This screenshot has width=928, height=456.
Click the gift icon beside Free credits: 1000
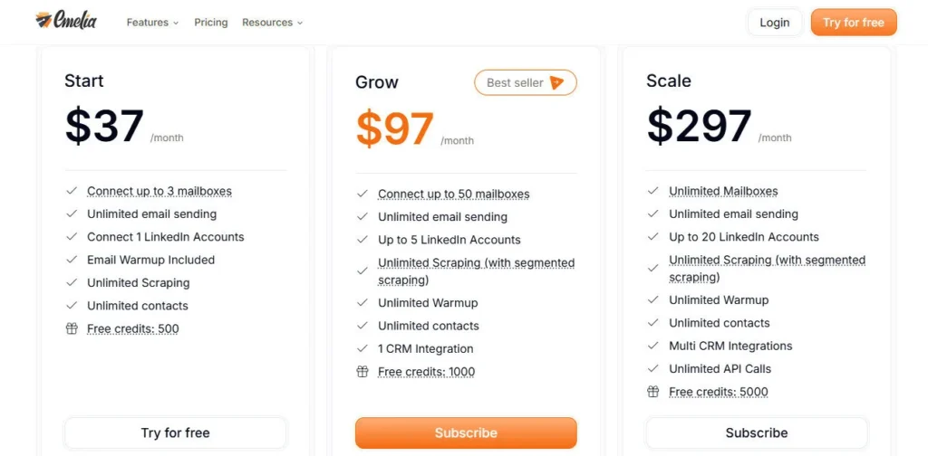[362, 372]
